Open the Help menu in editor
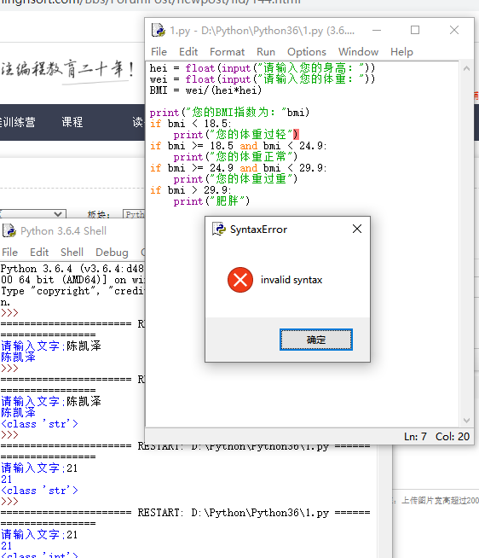 pos(401,52)
